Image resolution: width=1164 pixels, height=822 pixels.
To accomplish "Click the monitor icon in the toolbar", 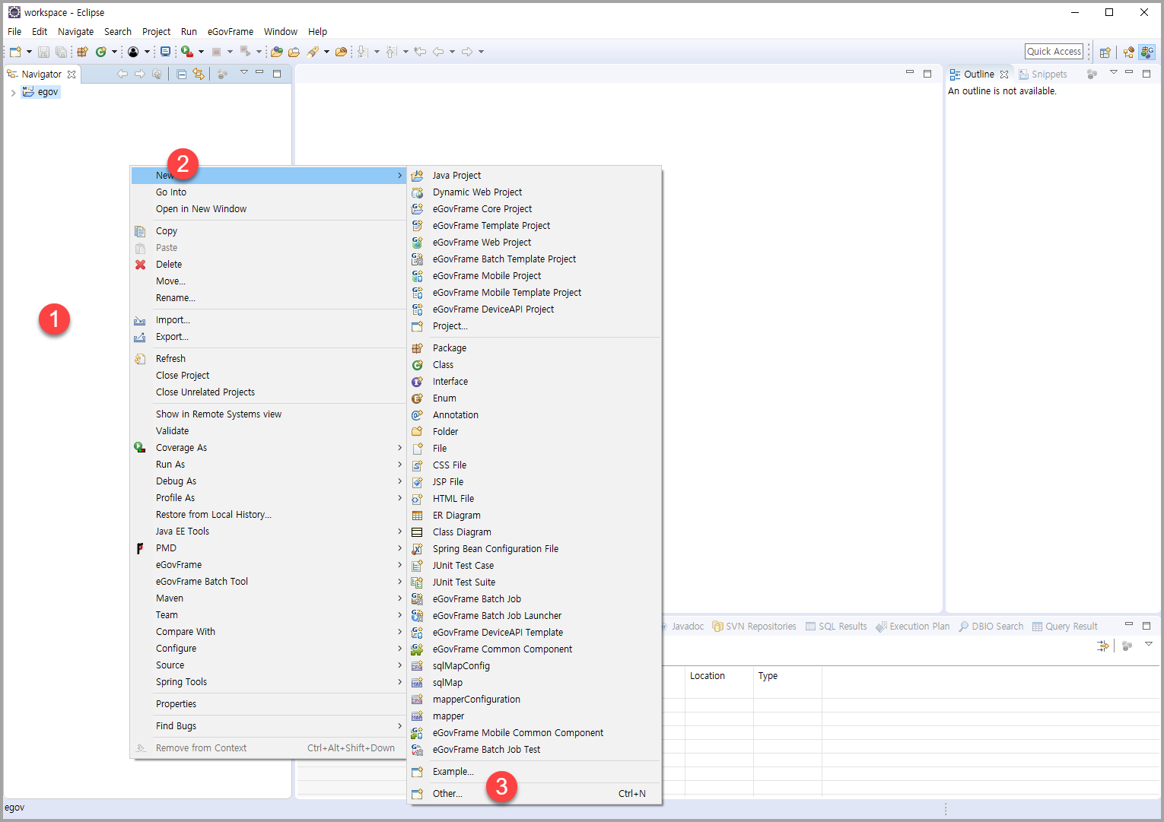I will (x=165, y=52).
